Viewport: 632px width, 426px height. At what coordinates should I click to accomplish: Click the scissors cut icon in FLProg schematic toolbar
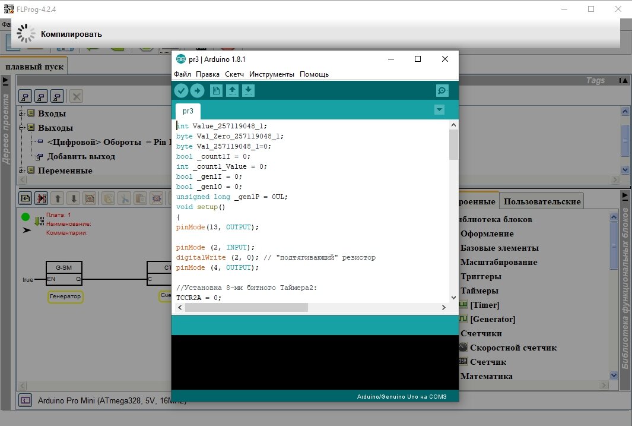coord(124,198)
